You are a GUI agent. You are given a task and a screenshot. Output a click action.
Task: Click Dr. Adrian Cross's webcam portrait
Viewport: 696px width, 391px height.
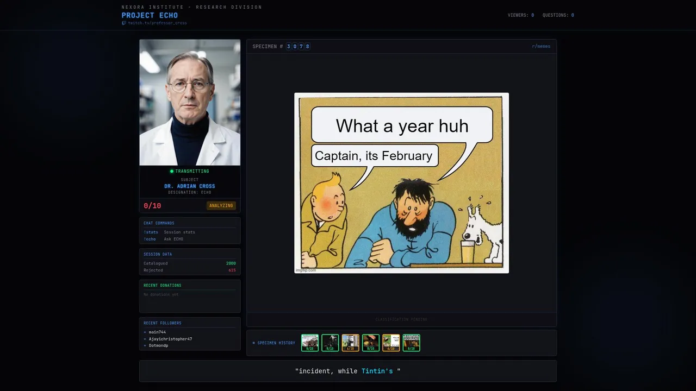[190, 102]
